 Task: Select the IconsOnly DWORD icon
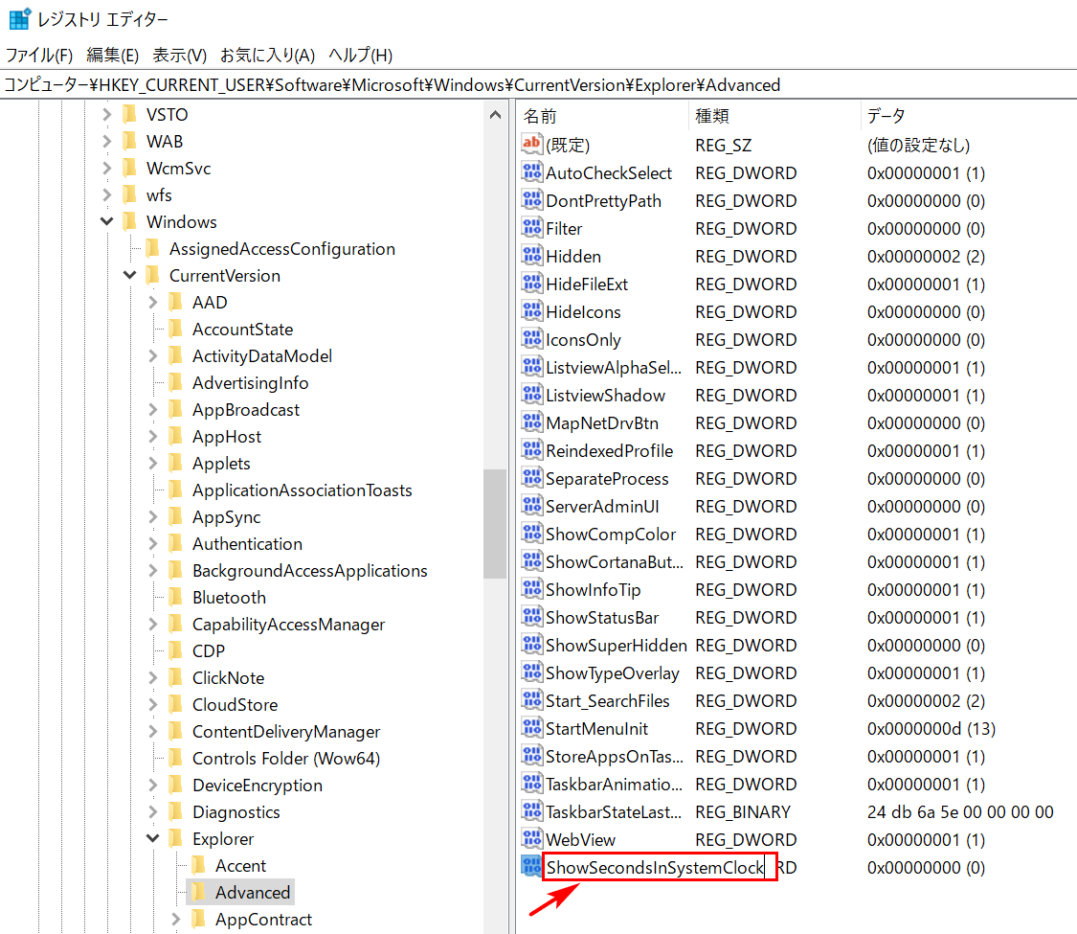(x=531, y=339)
